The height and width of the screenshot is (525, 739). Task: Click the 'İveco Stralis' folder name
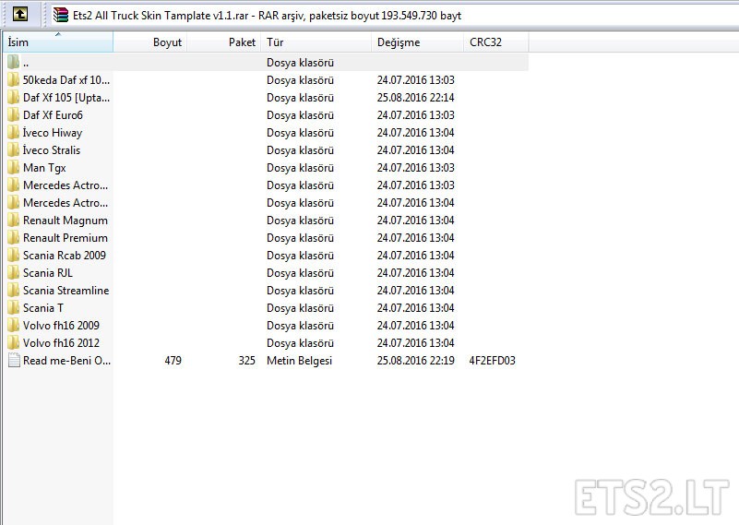point(52,149)
